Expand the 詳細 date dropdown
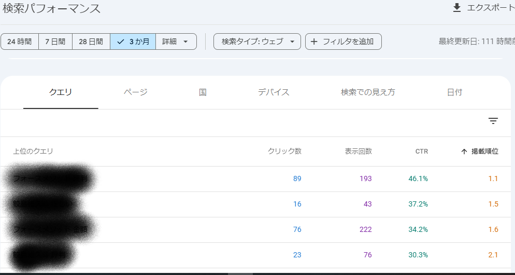The width and height of the screenshot is (515, 275). pos(176,42)
